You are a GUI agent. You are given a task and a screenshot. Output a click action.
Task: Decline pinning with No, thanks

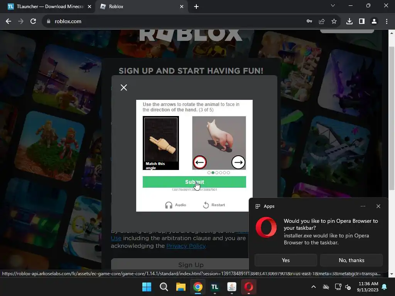click(351, 260)
